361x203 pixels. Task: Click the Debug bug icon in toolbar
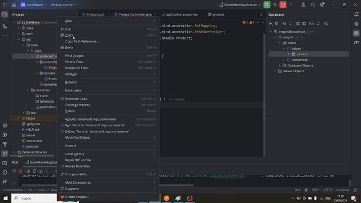click(275, 5)
